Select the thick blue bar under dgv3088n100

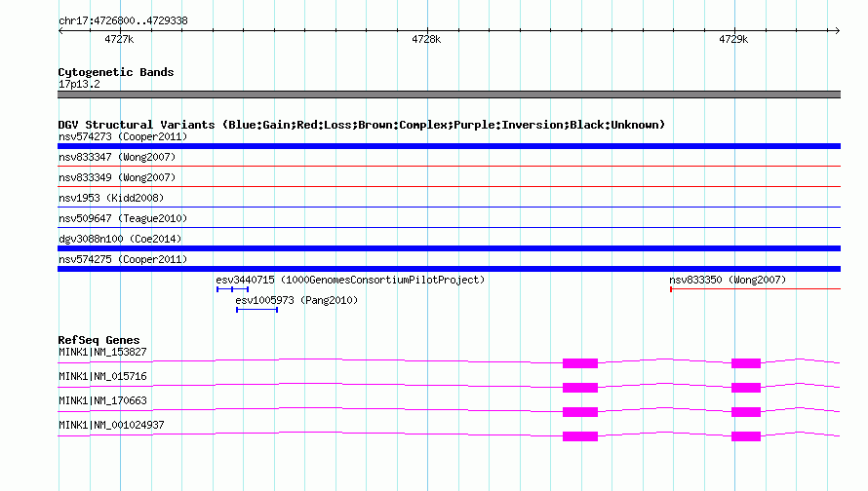click(449, 248)
